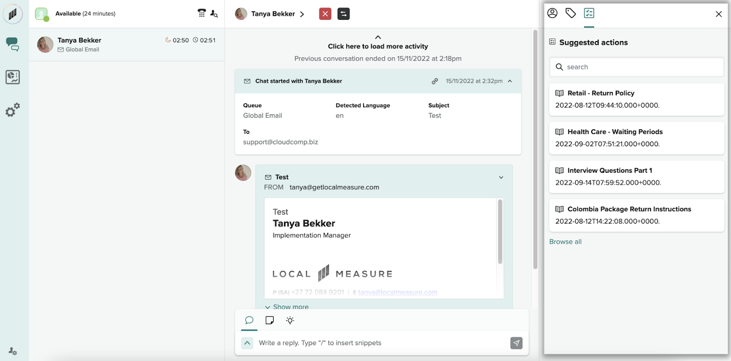Image resolution: width=731 pixels, height=361 pixels.
Task: Click the dial pad phone icon
Action: click(201, 13)
